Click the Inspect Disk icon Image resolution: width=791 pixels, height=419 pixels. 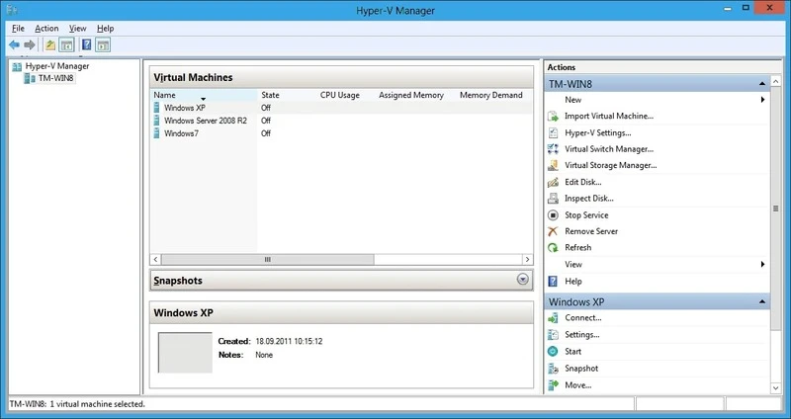point(553,199)
